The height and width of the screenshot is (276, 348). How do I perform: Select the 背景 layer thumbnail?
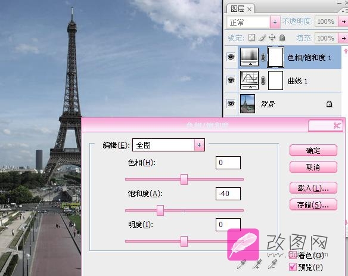point(247,104)
